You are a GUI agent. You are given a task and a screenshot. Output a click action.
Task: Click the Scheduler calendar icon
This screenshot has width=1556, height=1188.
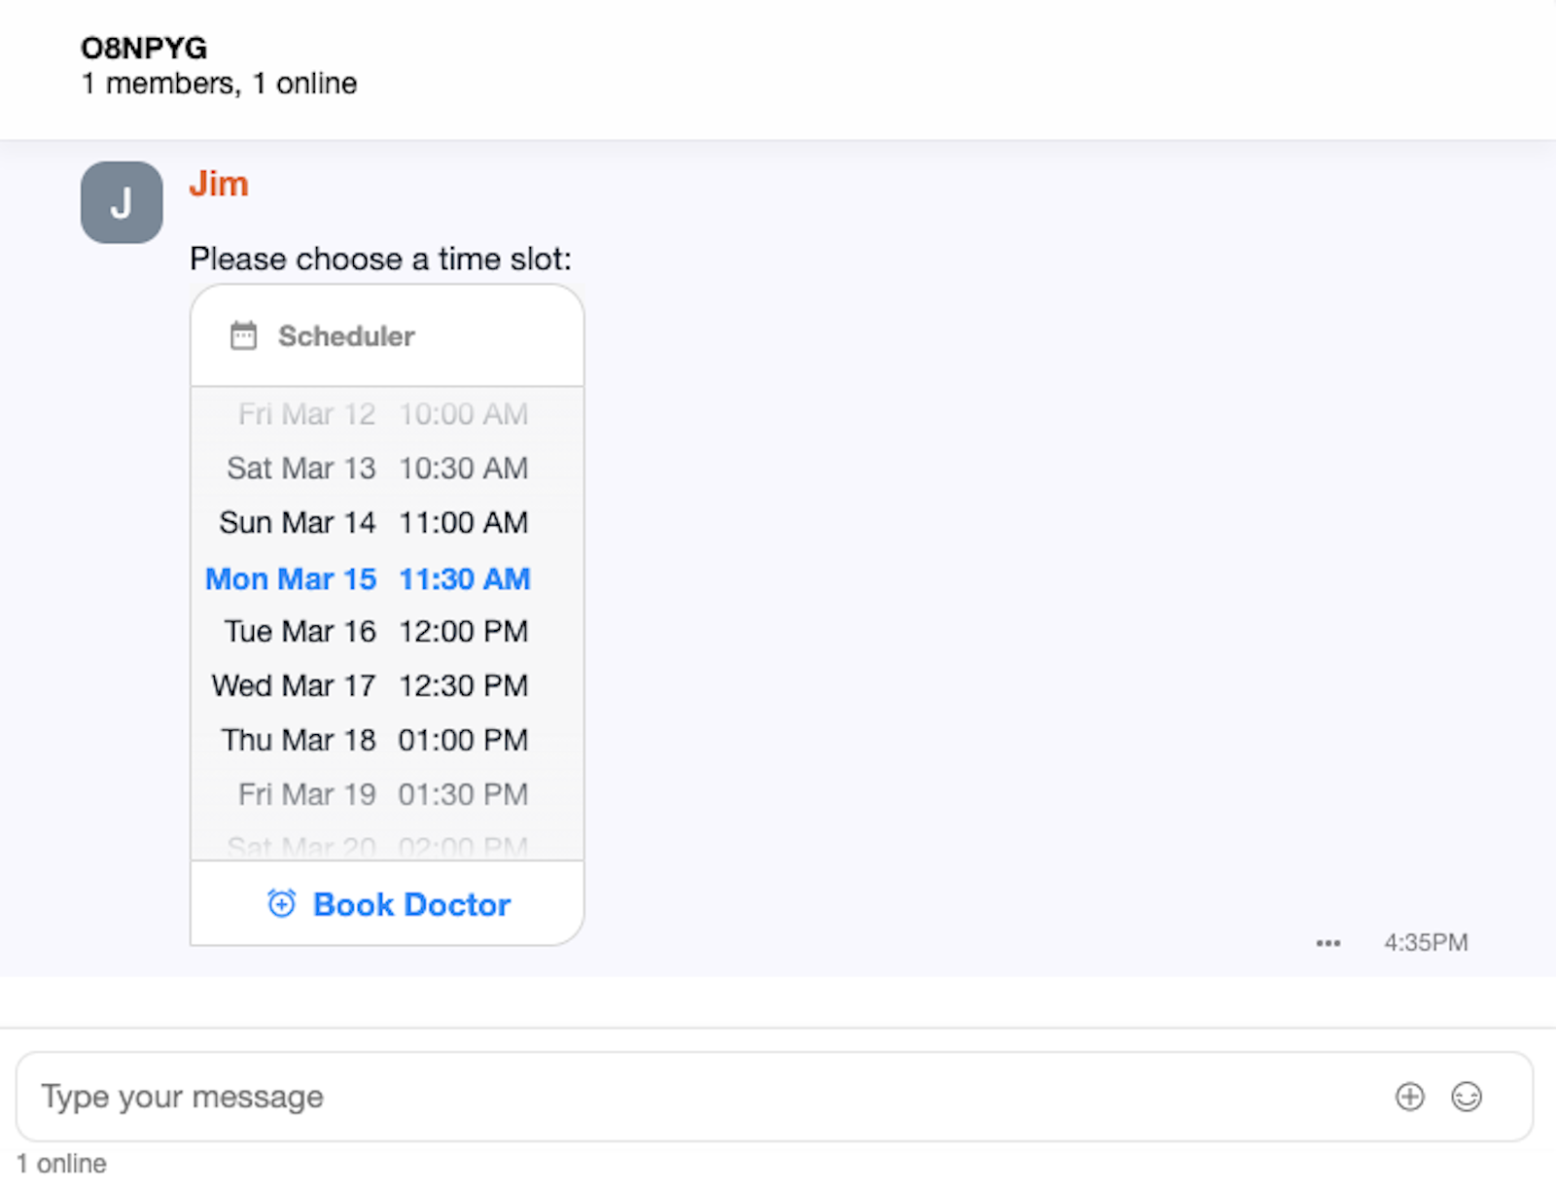pos(242,334)
